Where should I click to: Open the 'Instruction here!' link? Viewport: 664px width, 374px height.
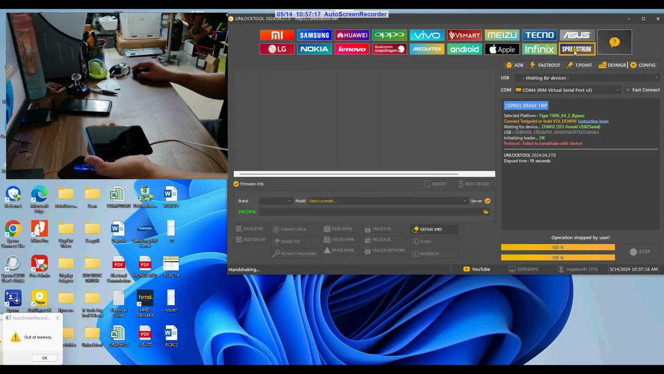[x=593, y=122]
